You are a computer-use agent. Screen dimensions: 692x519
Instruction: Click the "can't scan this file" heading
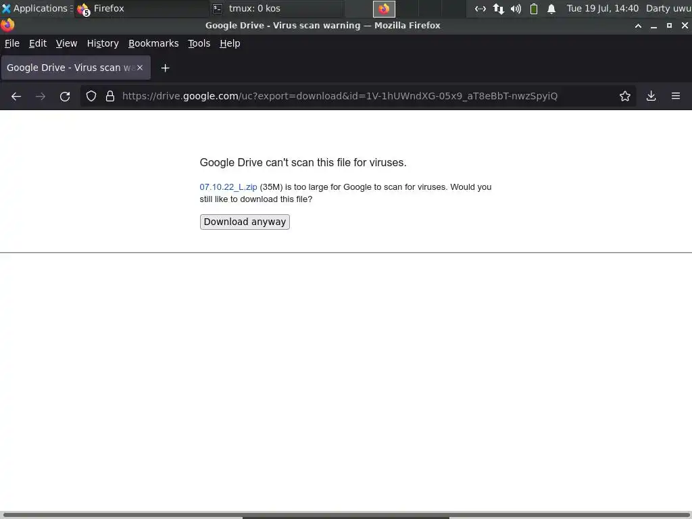pos(303,162)
